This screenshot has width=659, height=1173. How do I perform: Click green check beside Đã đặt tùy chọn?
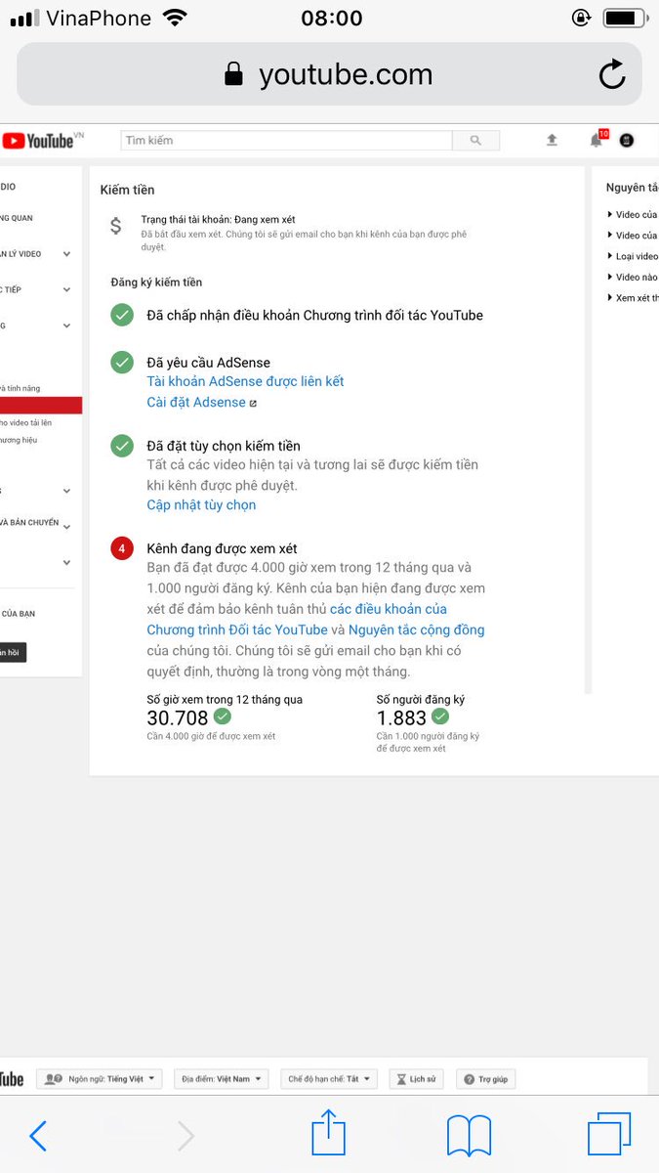coord(122,446)
